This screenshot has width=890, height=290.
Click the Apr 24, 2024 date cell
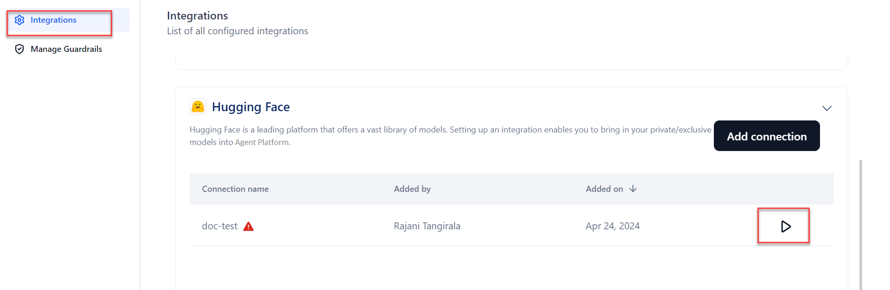tap(612, 226)
